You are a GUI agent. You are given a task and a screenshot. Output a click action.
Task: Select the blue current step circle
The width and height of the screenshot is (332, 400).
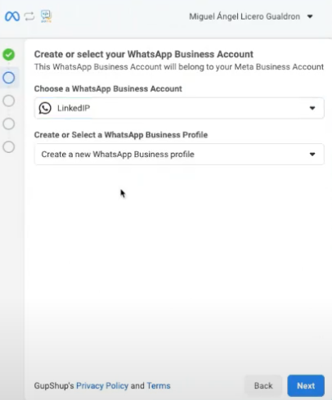coord(9,78)
